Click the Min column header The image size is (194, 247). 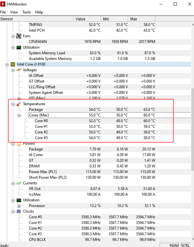[115, 19]
